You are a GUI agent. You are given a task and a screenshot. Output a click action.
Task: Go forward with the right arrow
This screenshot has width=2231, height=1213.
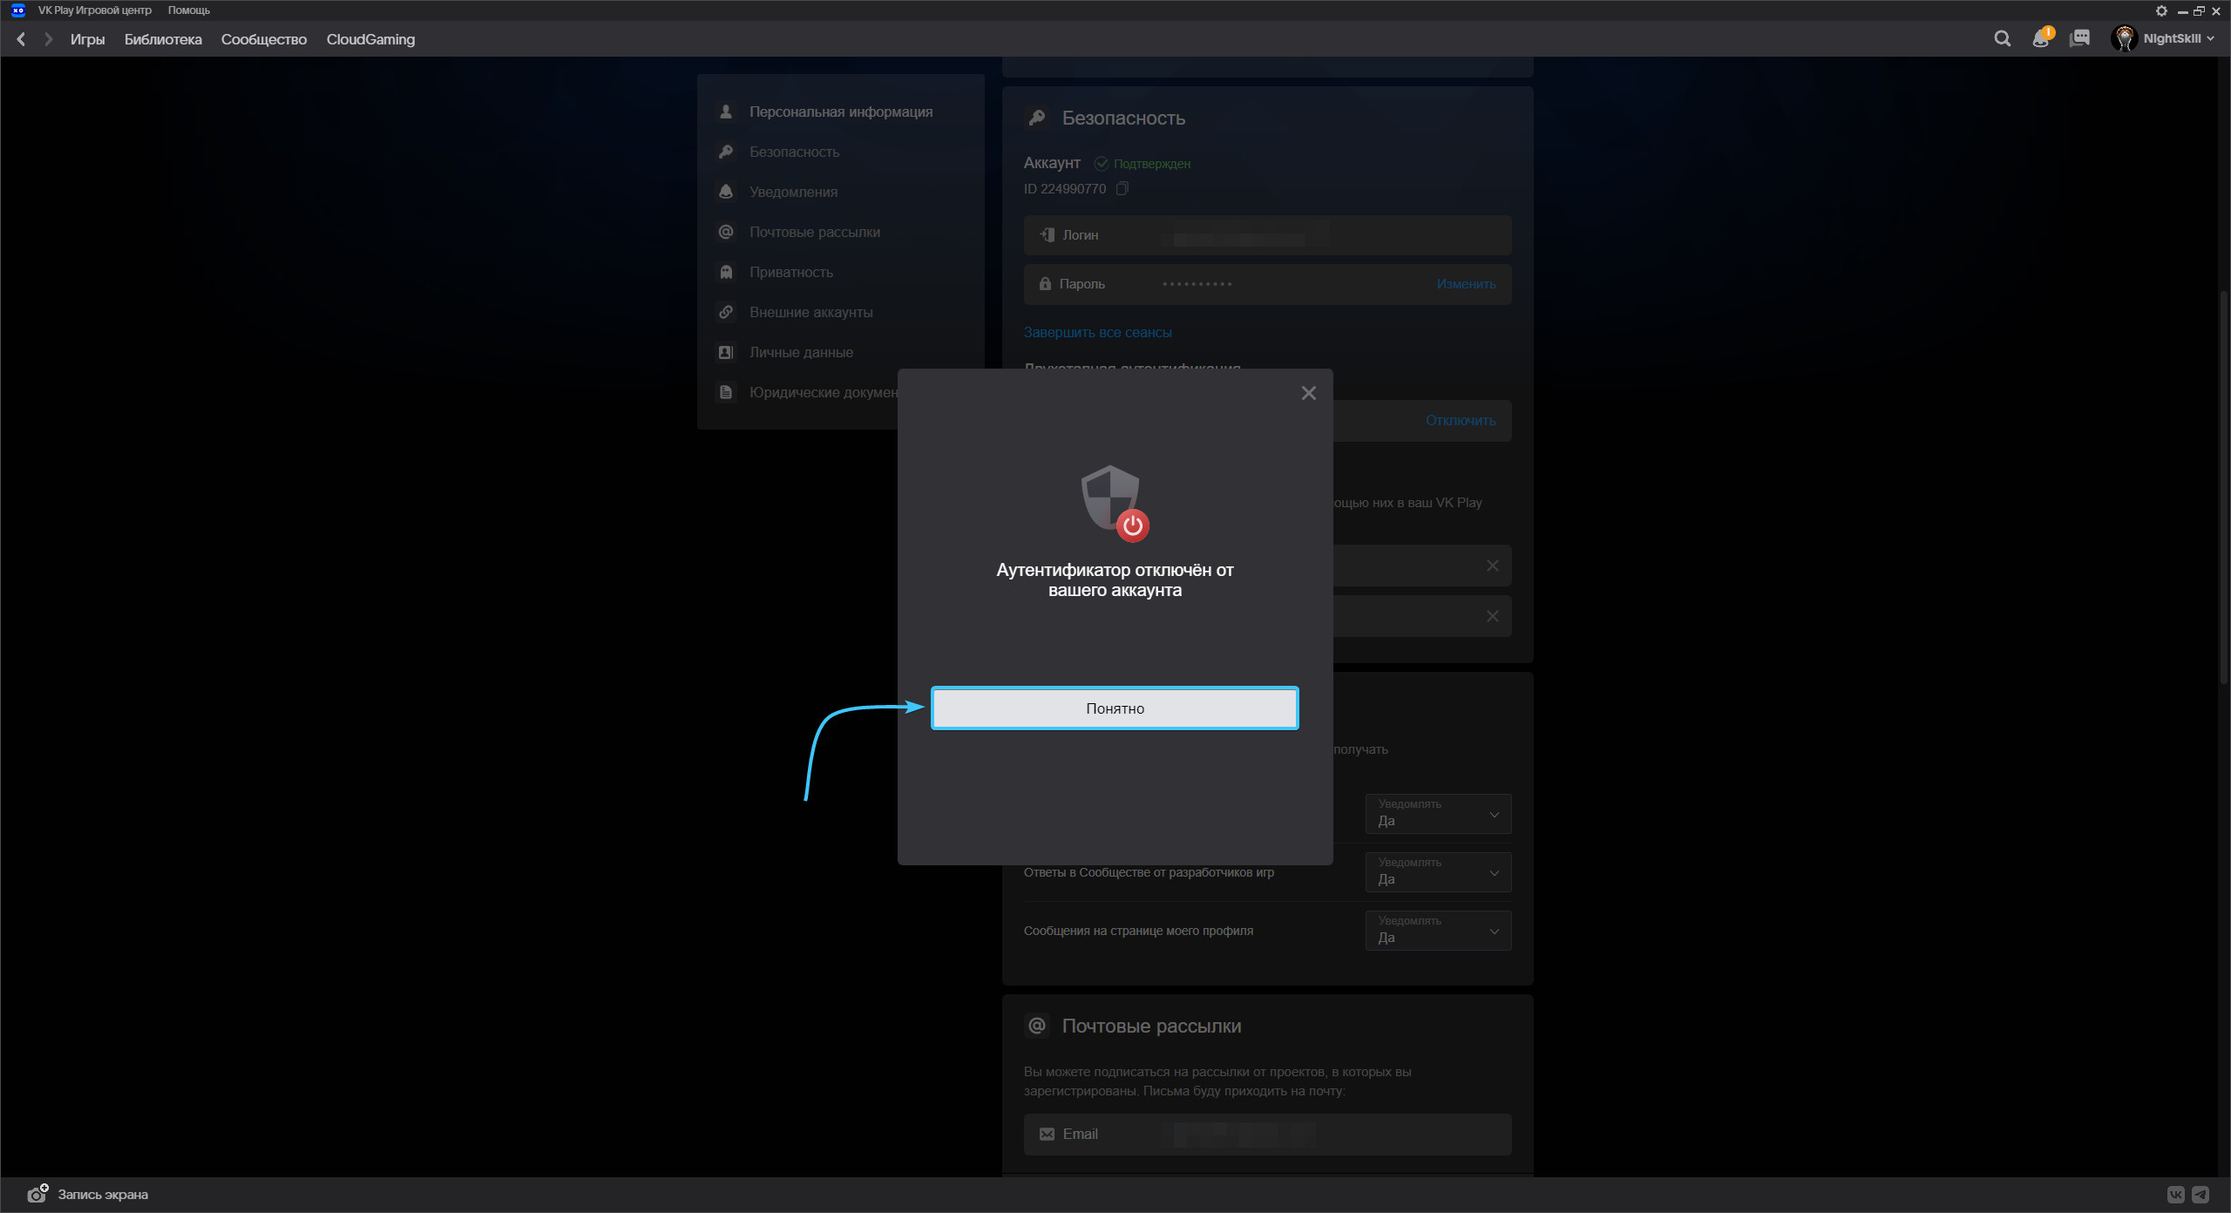(x=49, y=39)
